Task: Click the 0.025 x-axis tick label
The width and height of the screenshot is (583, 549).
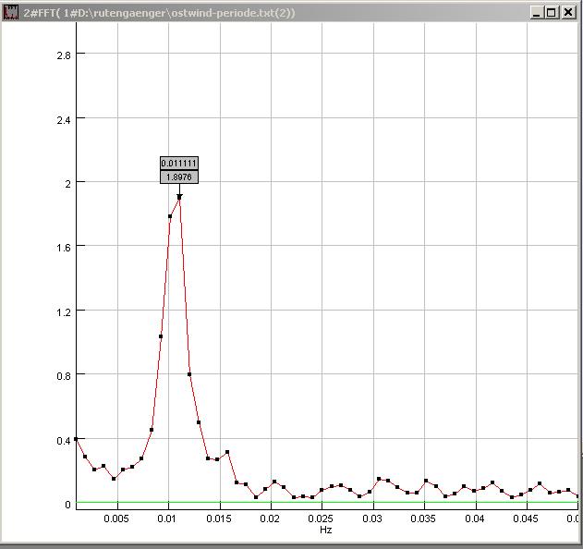Action: pyautogui.click(x=321, y=518)
